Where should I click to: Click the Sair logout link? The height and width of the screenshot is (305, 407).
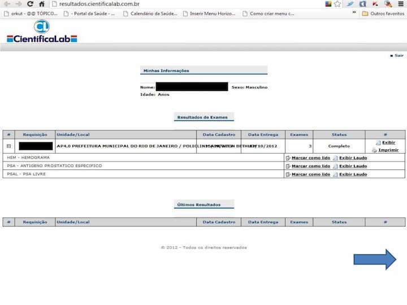(x=399, y=55)
